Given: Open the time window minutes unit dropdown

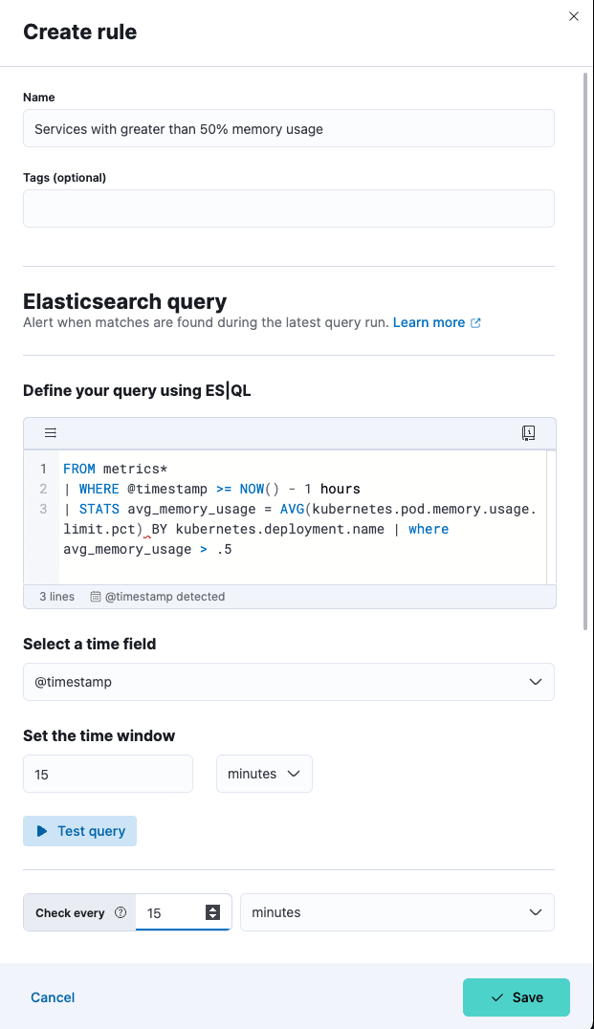Looking at the screenshot, I should [x=264, y=774].
